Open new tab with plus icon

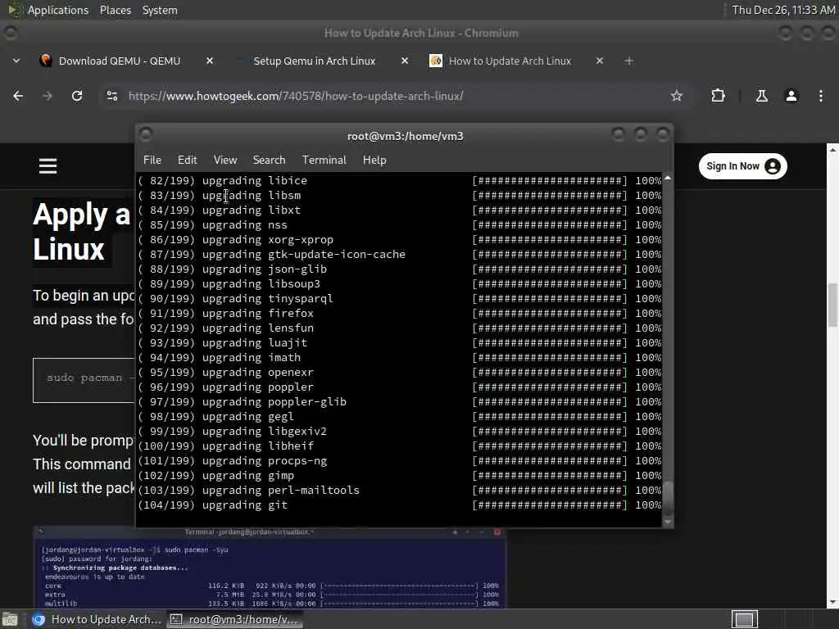[x=628, y=61]
